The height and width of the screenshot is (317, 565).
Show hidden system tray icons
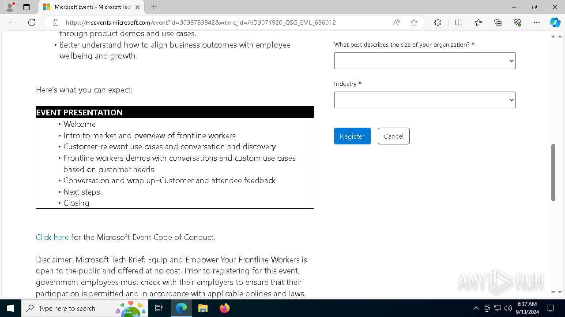(476, 308)
